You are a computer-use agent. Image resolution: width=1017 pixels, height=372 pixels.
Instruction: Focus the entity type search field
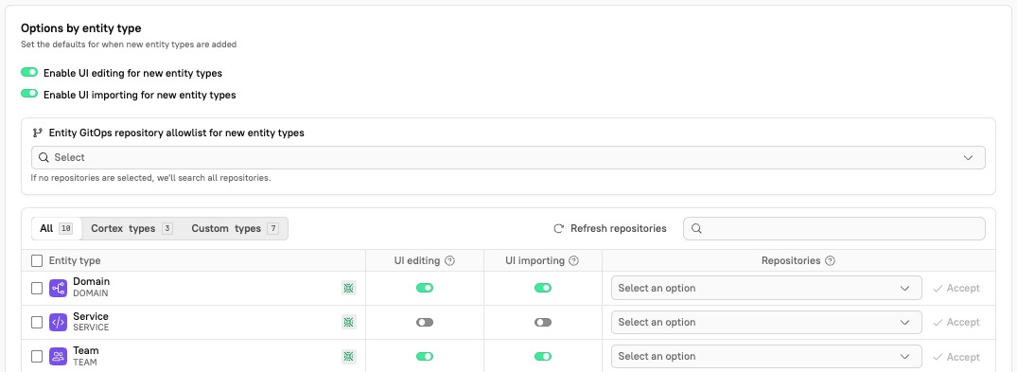pos(834,228)
